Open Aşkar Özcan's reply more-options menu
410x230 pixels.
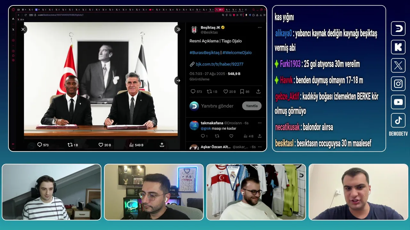[260, 147]
